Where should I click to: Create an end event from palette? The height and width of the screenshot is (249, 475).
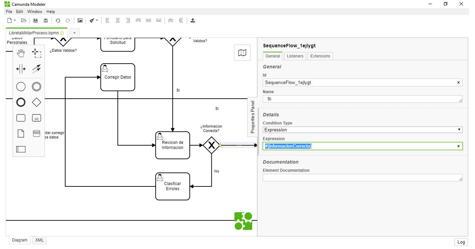[21, 102]
